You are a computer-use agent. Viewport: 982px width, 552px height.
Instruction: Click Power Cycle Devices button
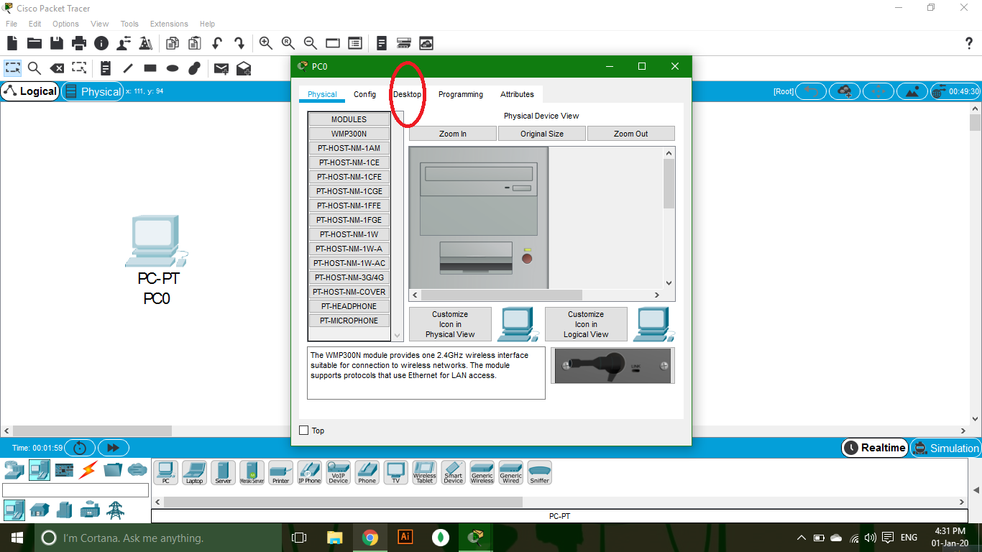pyautogui.click(x=80, y=448)
